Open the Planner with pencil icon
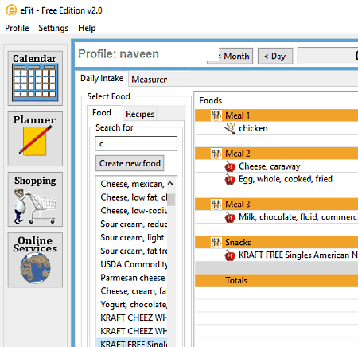 tap(35, 138)
